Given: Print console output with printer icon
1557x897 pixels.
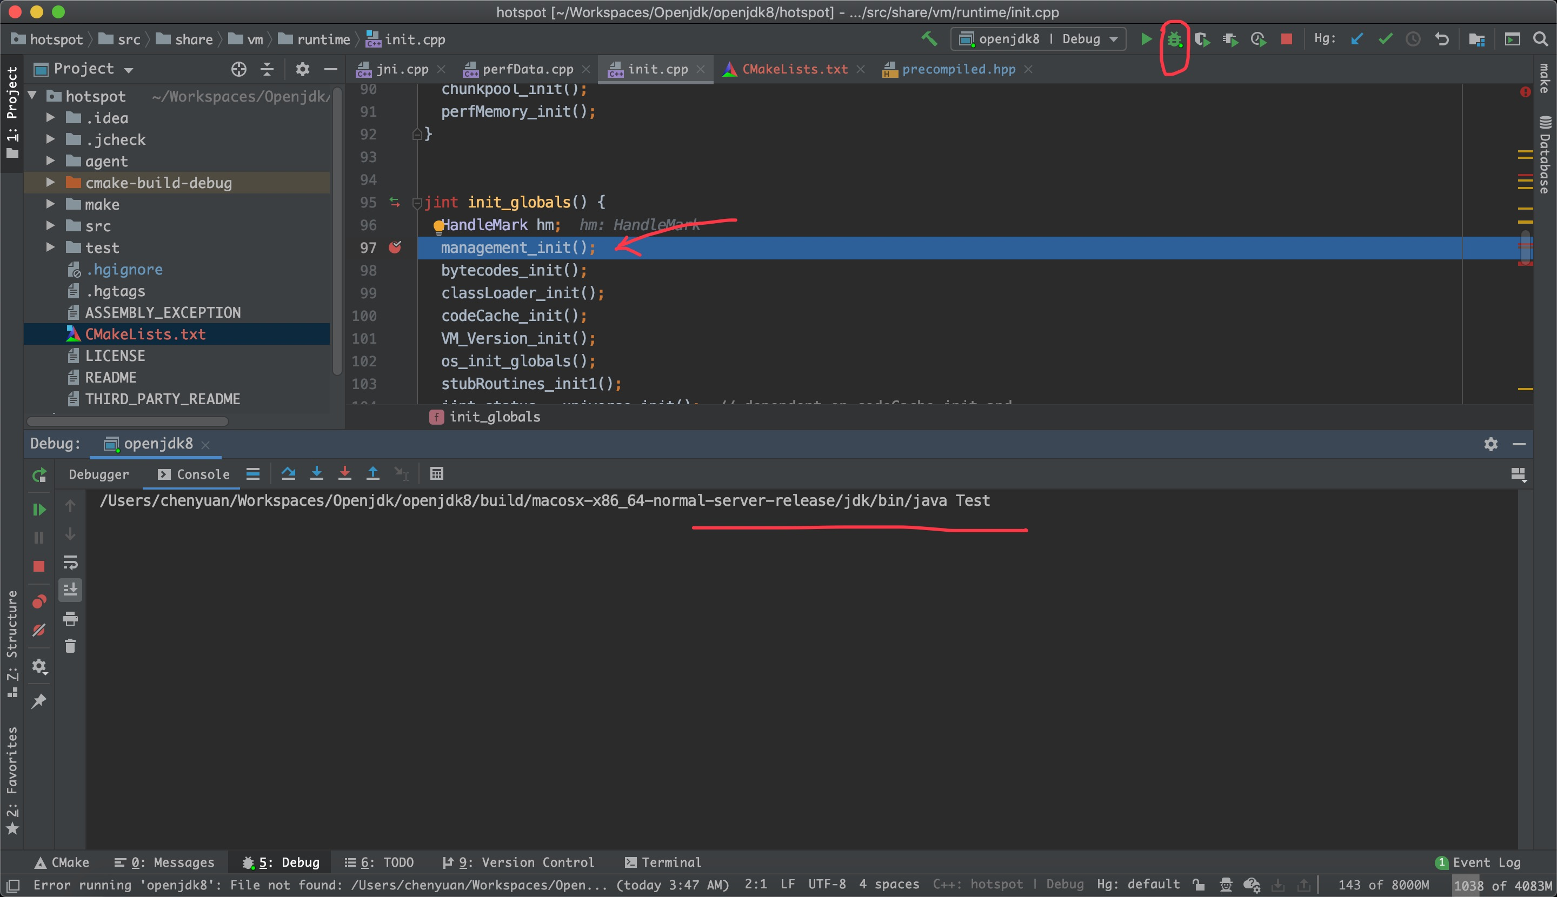Looking at the screenshot, I should coord(70,619).
